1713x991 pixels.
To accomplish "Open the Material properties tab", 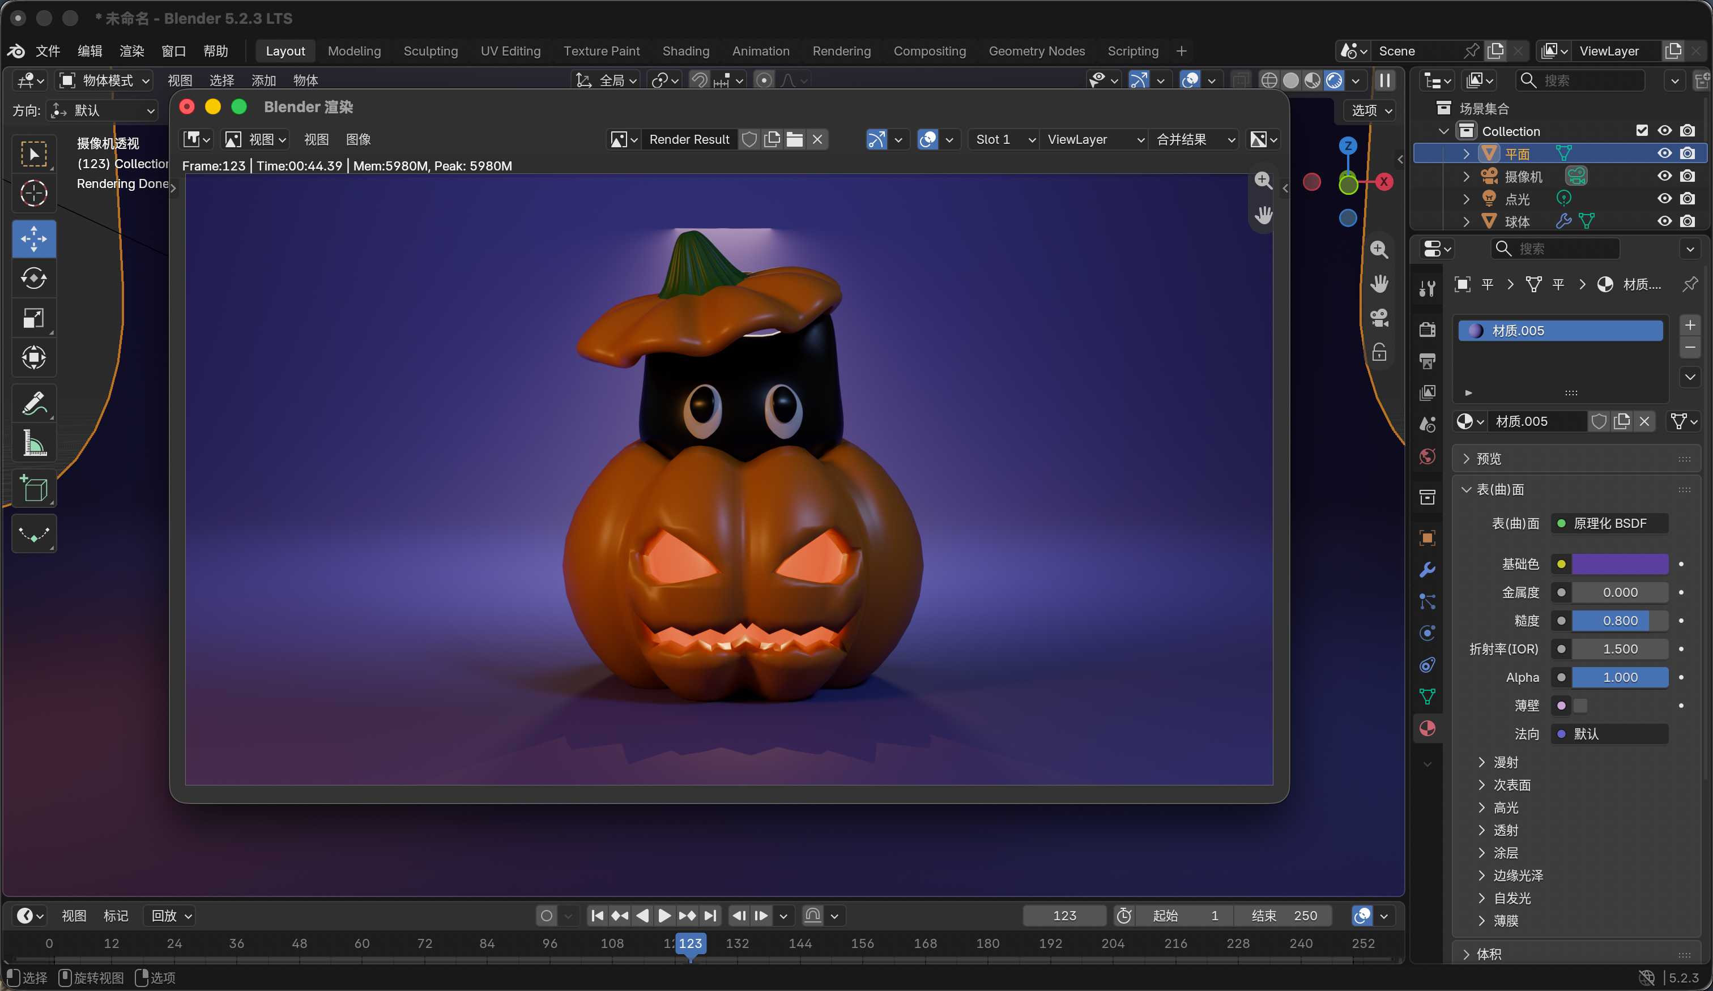I will (x=1427, y=728).
